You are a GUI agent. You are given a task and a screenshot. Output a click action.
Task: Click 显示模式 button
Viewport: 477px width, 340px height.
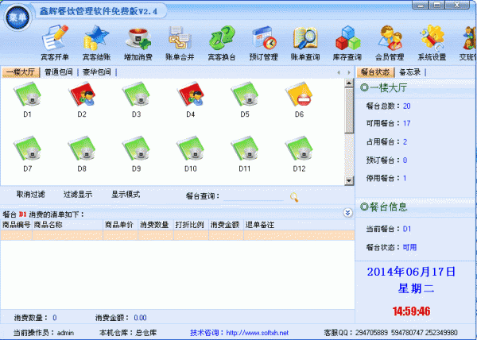[126, 195]
